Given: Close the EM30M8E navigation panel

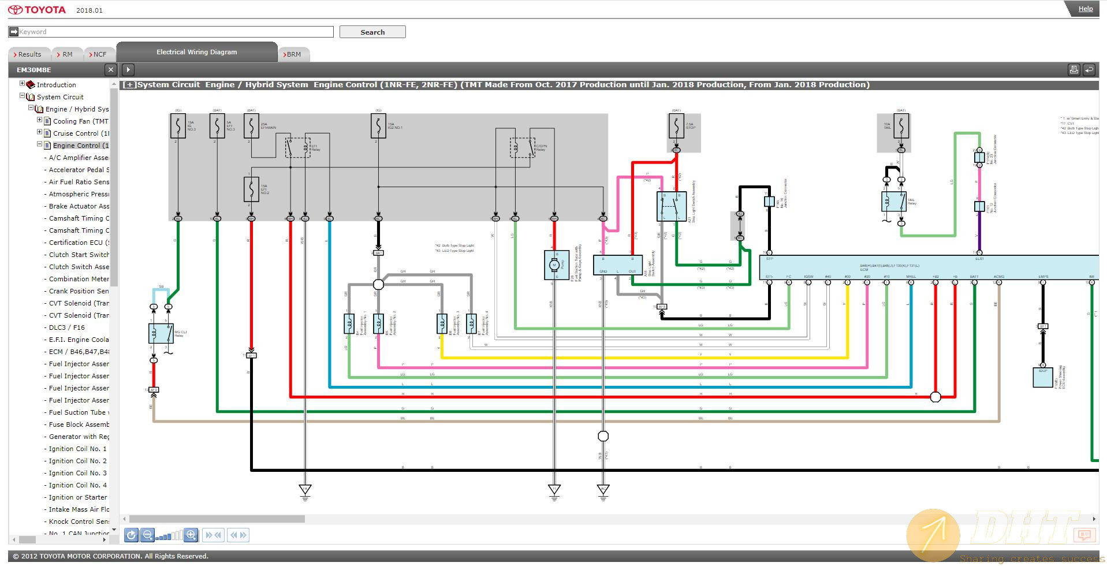Looking at the screenshot, I should coord(111,70).
